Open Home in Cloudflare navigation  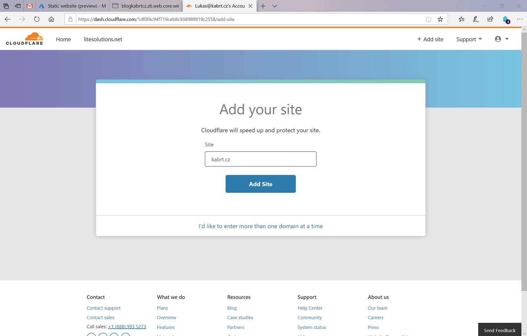coord(63,39)
